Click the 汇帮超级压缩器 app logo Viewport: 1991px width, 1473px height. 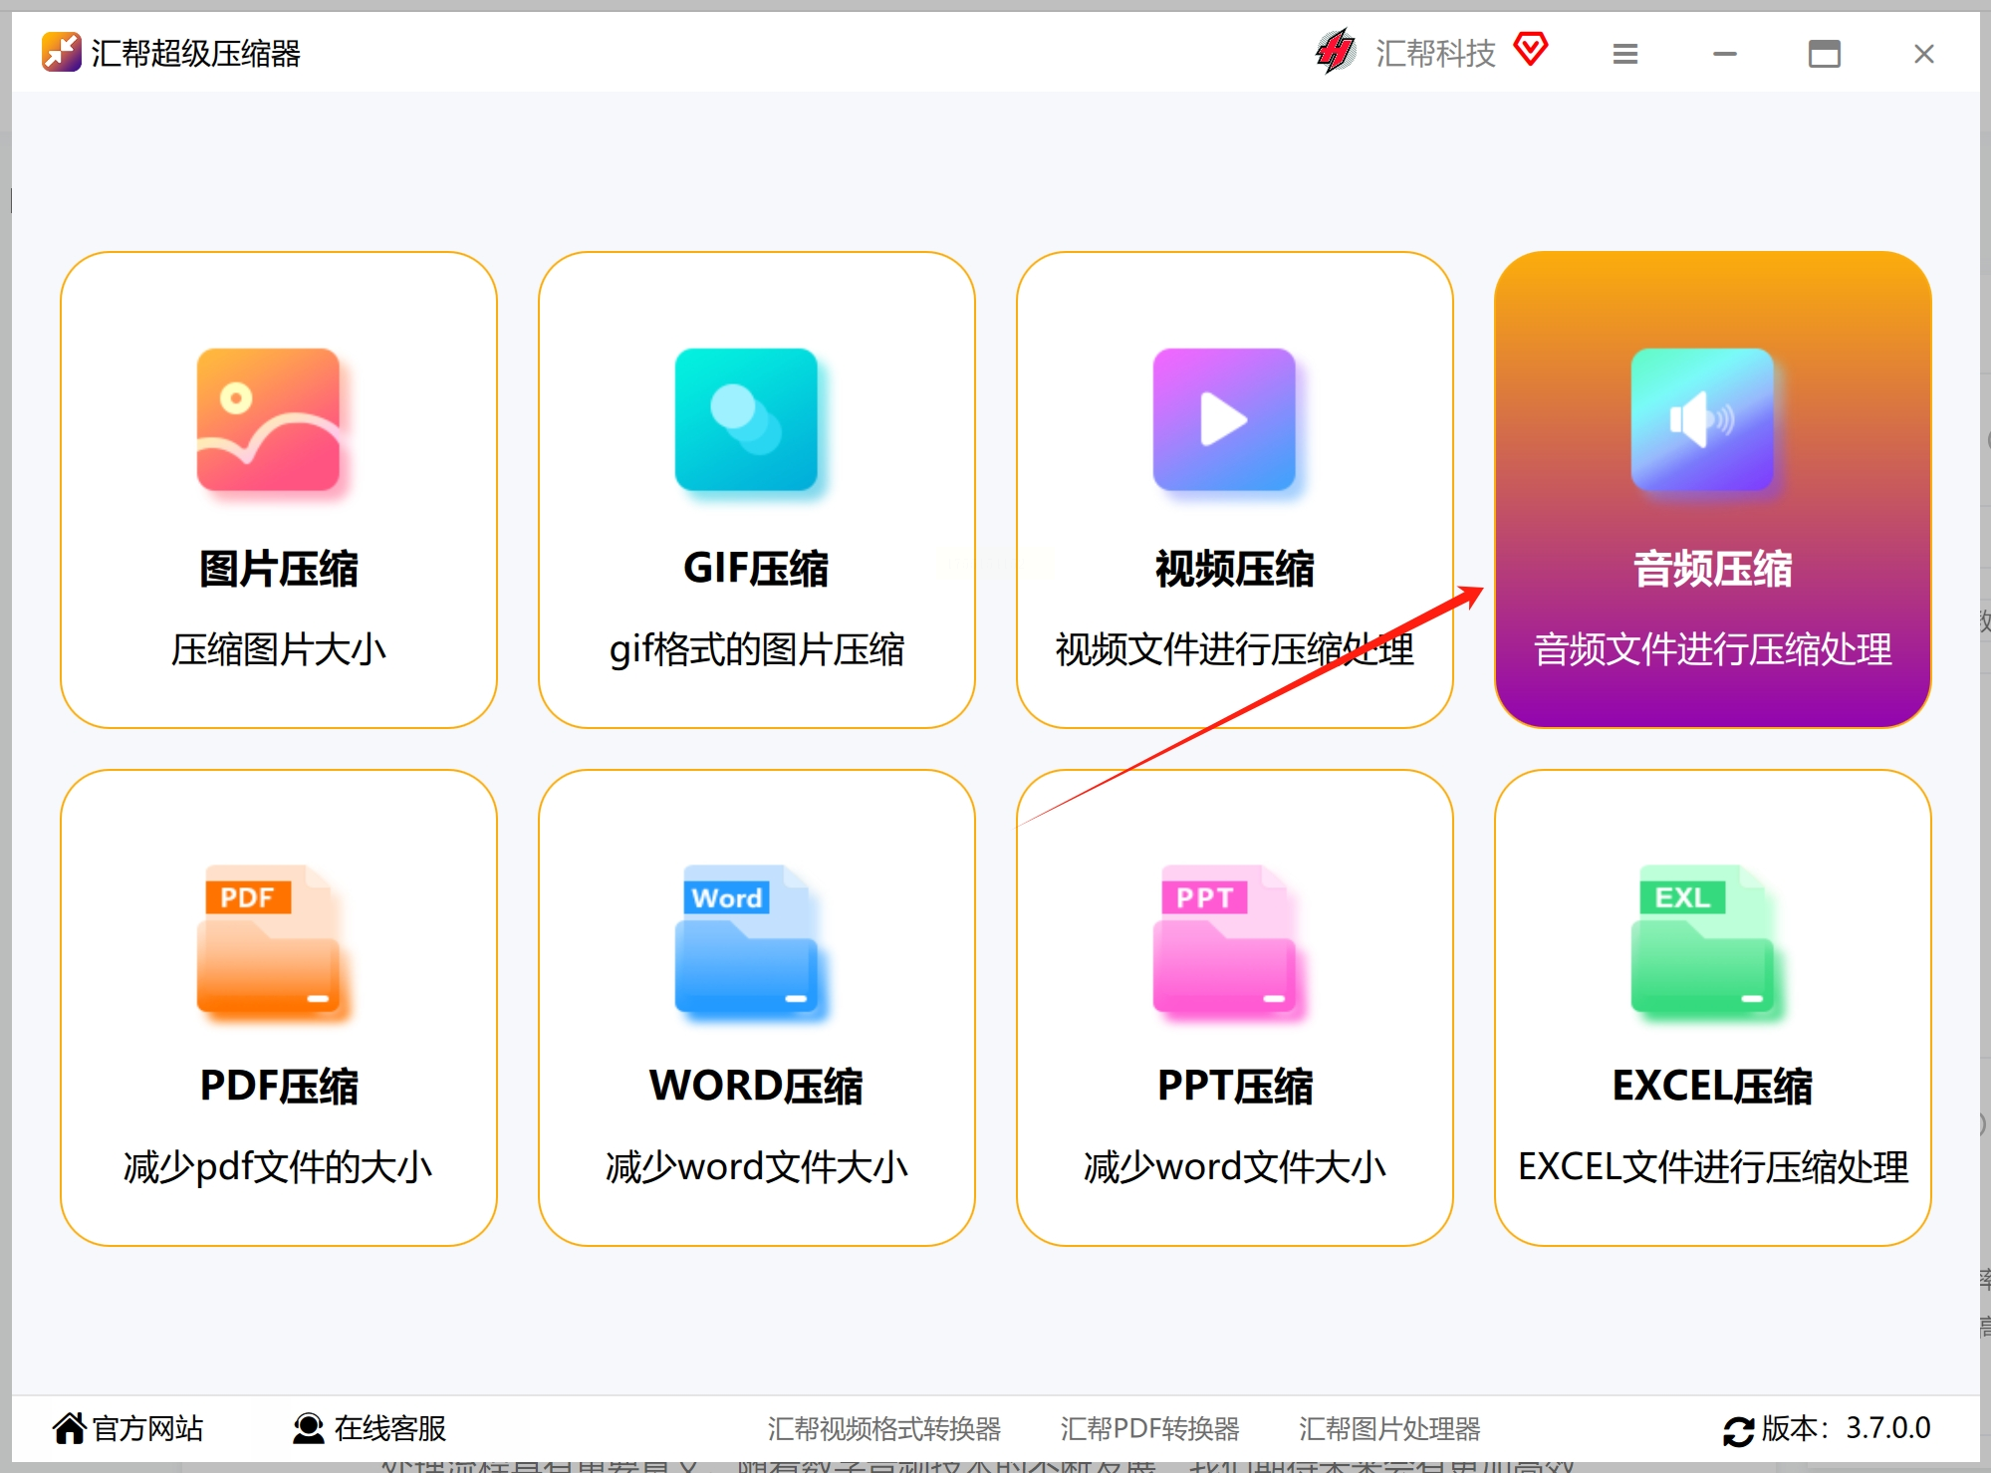click(x=62, y=52)
